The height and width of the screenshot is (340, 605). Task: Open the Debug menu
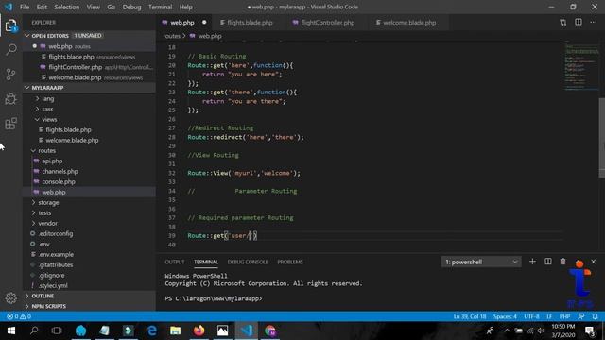(131, 7)
